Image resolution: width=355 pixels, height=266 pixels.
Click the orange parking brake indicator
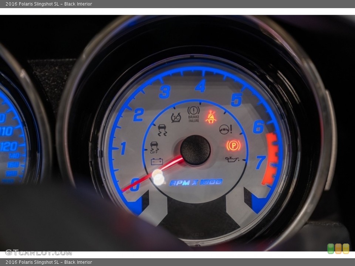click(x=233, y=145)
